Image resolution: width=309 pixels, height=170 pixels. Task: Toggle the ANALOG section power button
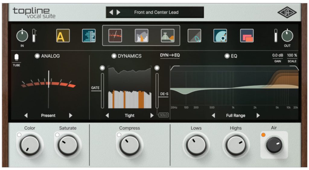click(x=37, y=56)
